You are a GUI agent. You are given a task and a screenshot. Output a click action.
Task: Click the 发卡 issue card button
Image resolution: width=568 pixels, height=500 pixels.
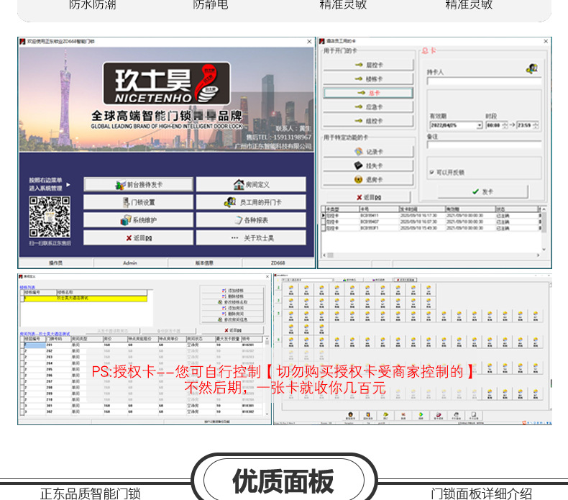(483, 192)
